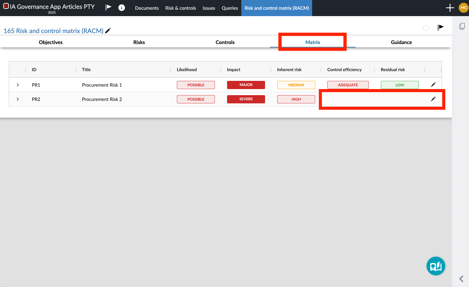Select the Matrix tab
Screen dimensions: 469x287
pyautogui.click(x=313, y=42)
